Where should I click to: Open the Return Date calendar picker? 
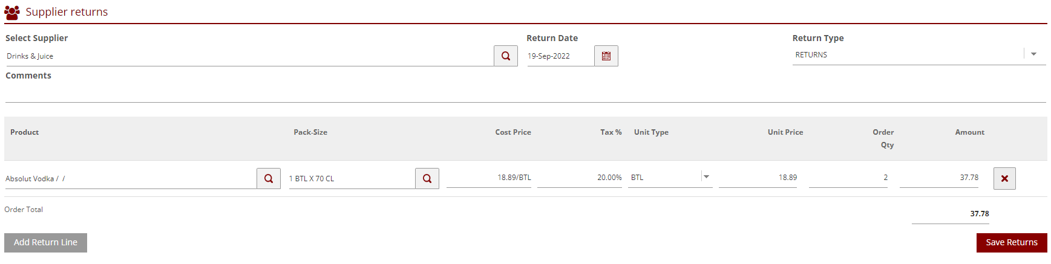click(606, 56)
